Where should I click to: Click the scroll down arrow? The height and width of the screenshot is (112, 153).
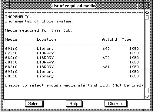(x=147, y=96)
